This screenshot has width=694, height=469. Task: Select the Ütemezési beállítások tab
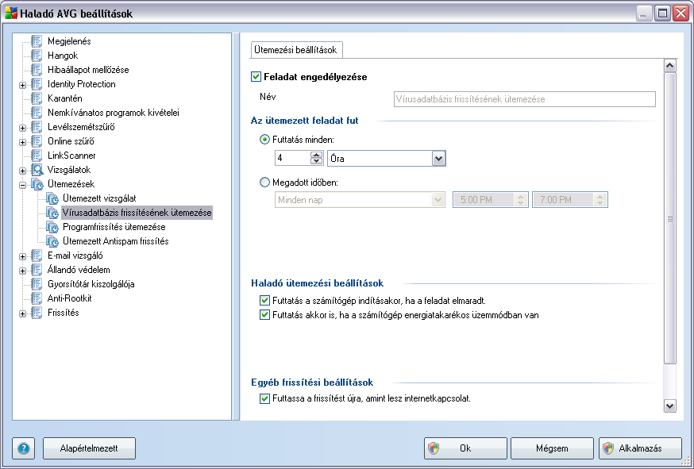[x=295, y=50]
